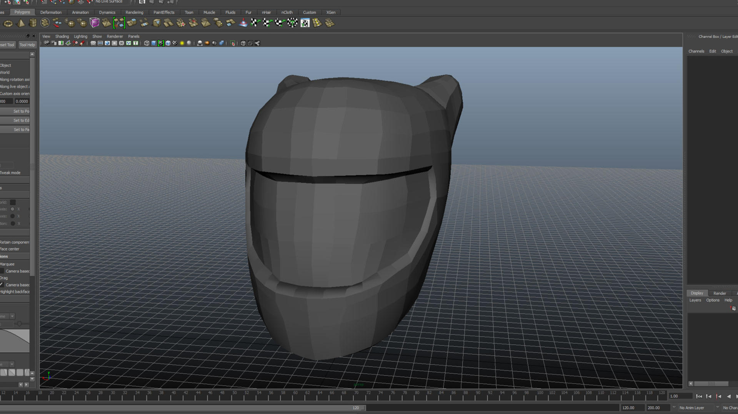Toggle textured display mode icon
The image size is (738, 414).
(174, 43)
